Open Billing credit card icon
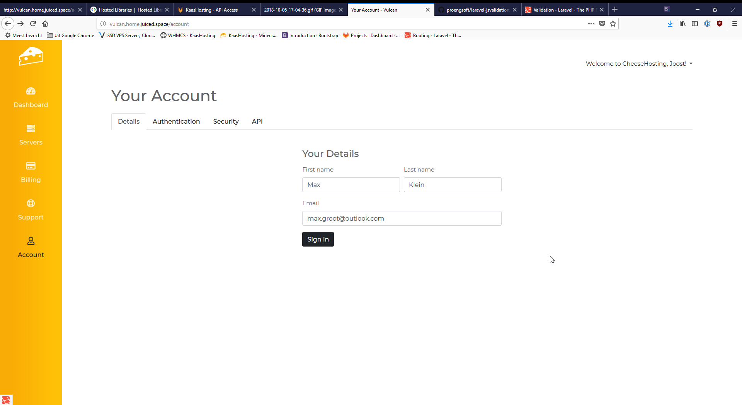 [31, 166]
